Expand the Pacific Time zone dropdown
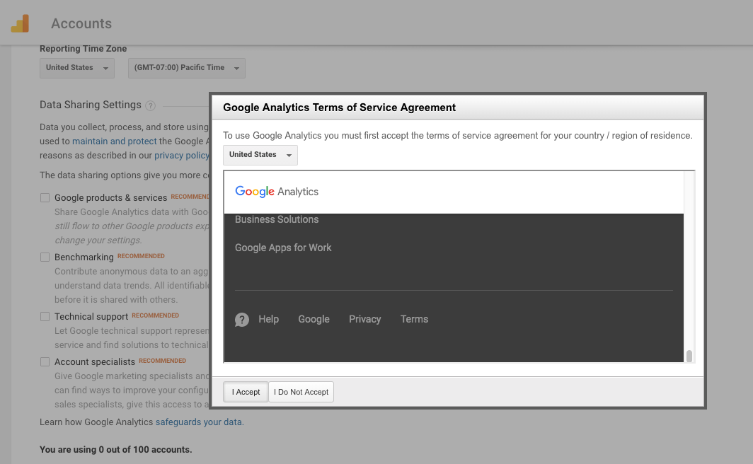The image size is (753, 464). pos(187,68)
